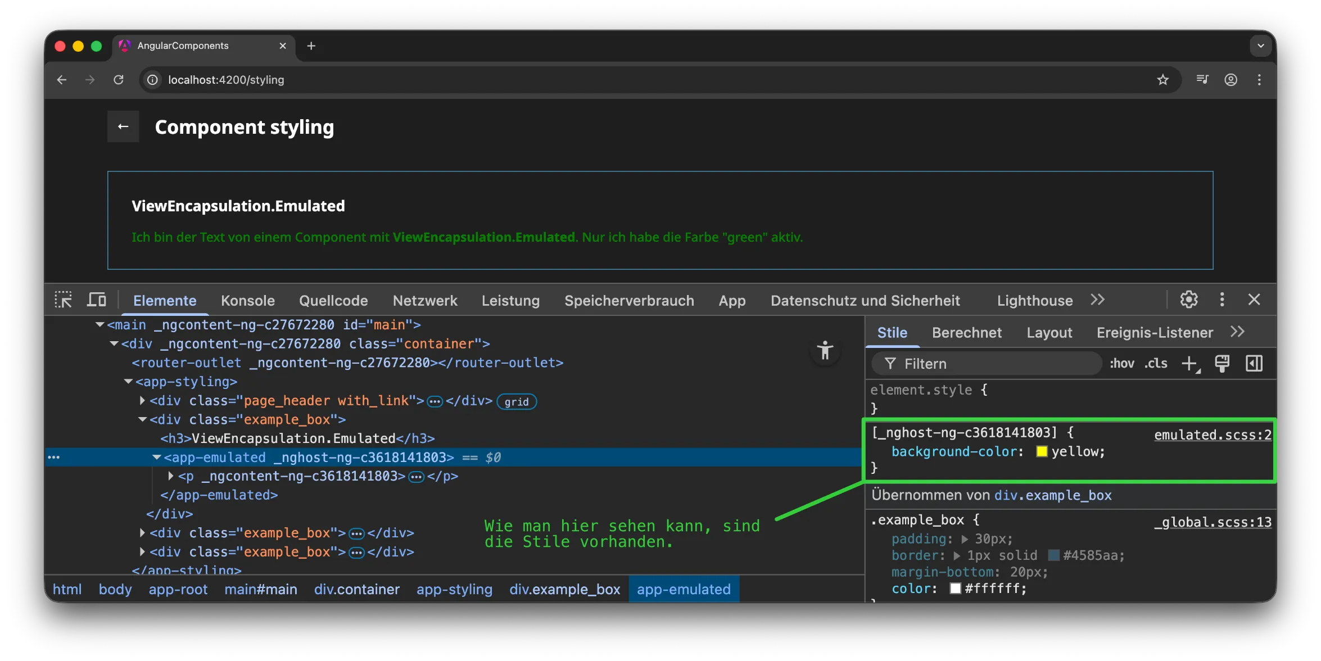Viewport: 1321px width, 661px height.
Task: Activate the inspect element picker icon
Action: [x=63, y=300]
